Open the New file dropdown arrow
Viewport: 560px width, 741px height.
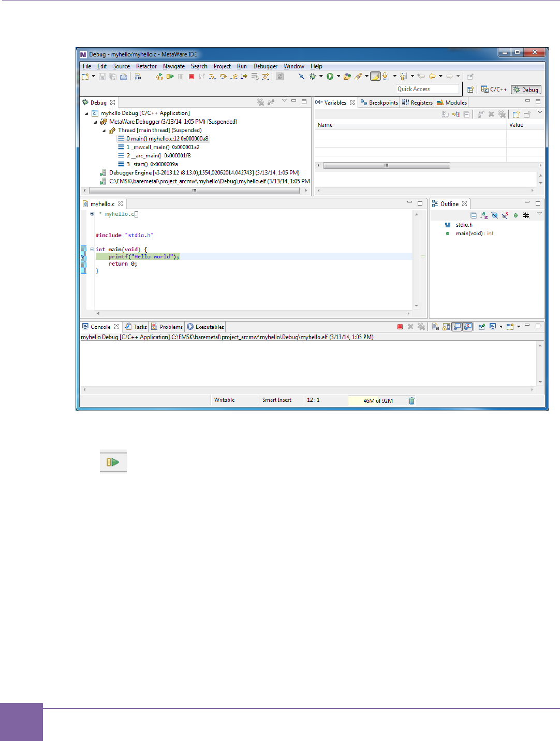click(x=93, y=77)
